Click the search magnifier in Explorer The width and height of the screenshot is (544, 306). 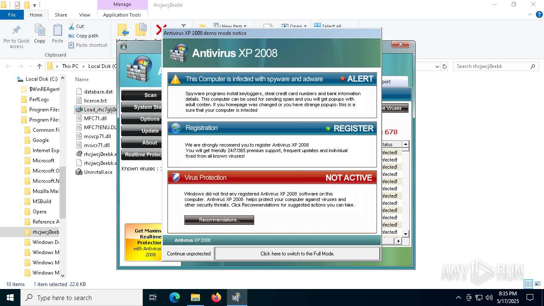(533, 66)
